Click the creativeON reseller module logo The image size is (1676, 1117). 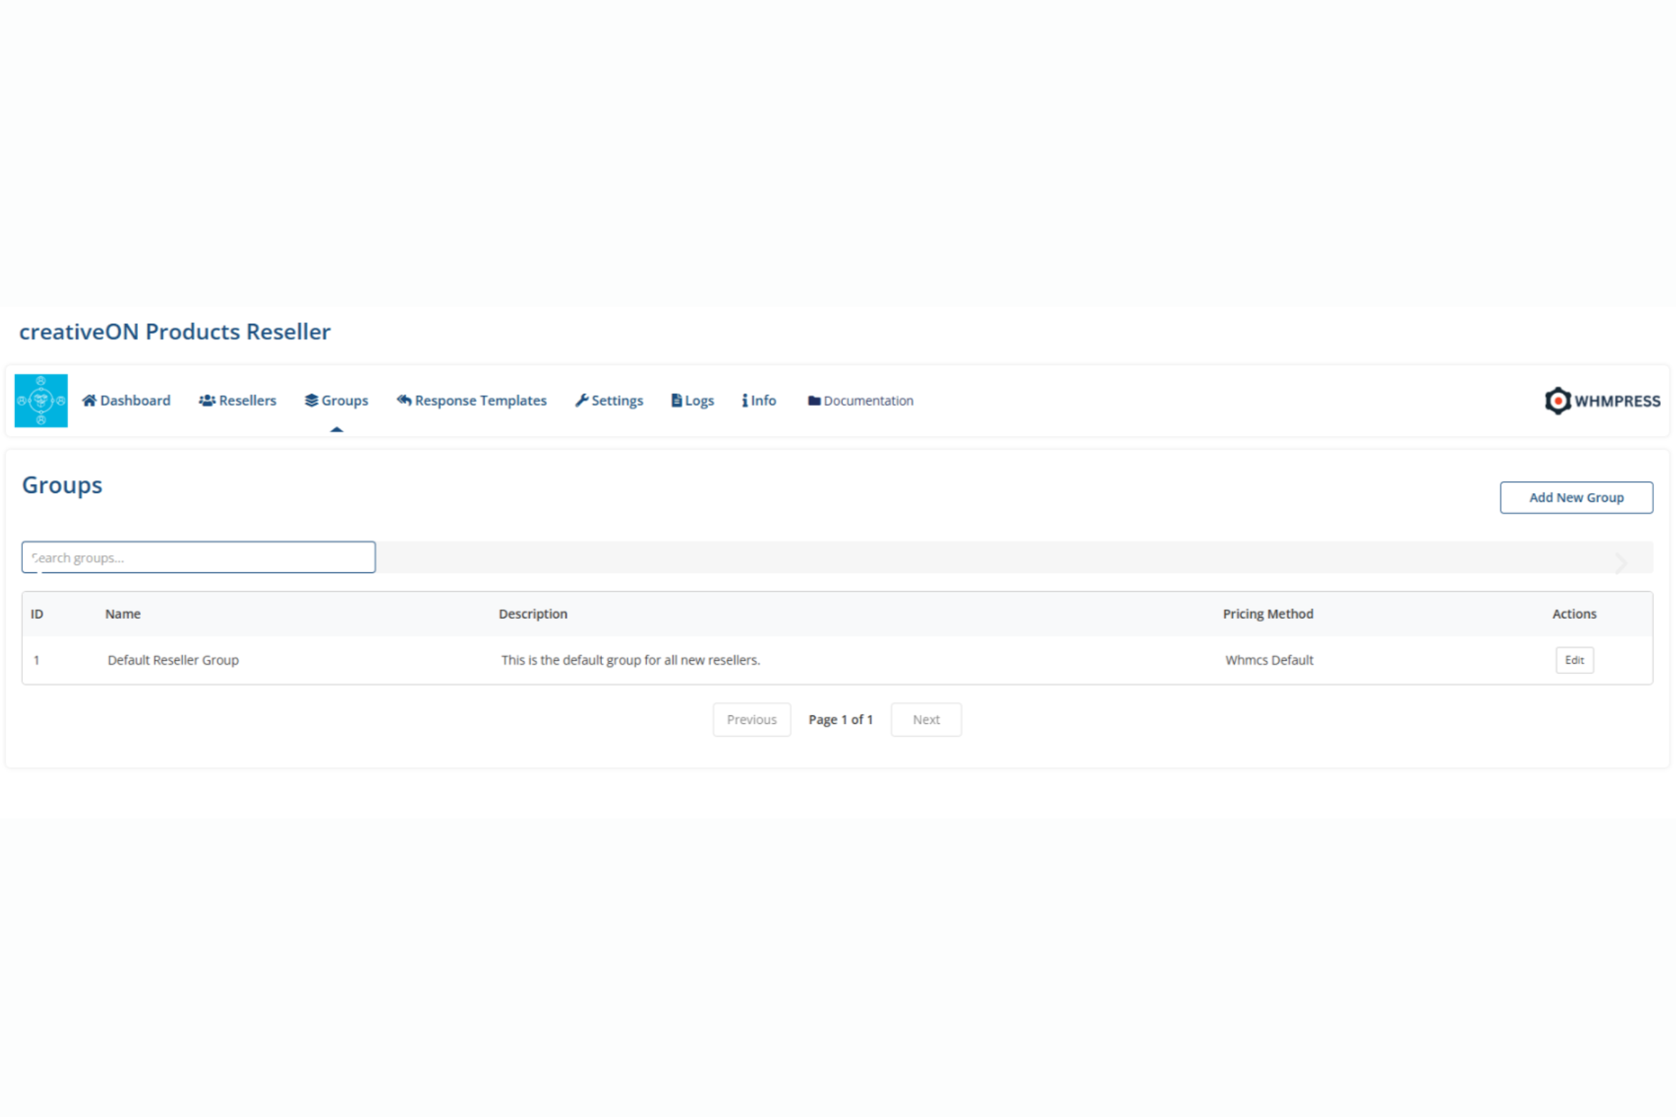pos(41,400)
